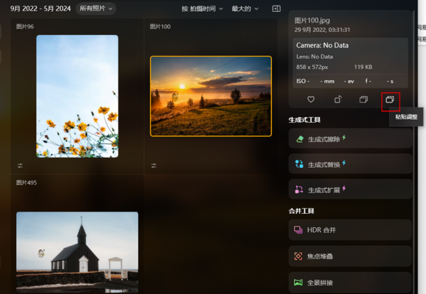
Task: Click the heart favorite icon
Action: pyautogui.click(x=311, y=99)
